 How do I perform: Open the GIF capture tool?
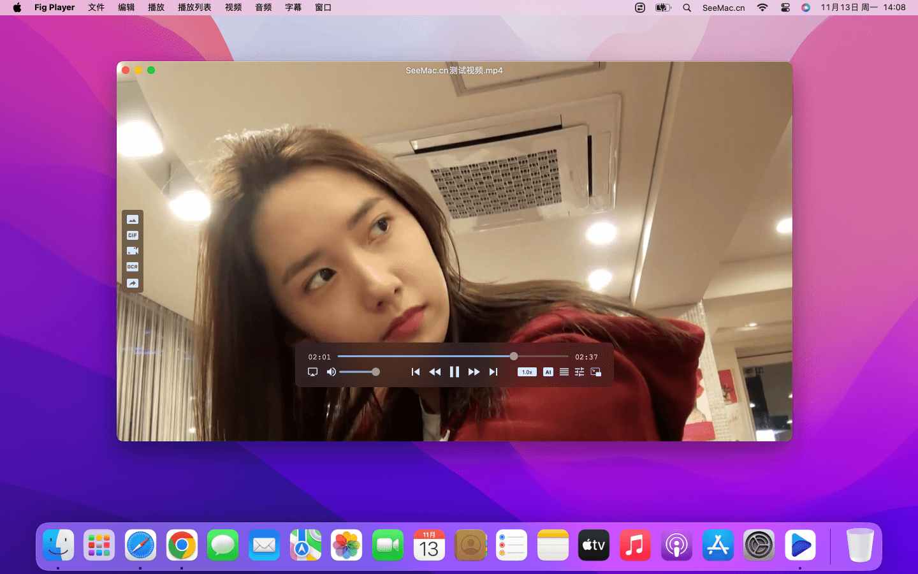pyautogui.click(x=132, y=235)
